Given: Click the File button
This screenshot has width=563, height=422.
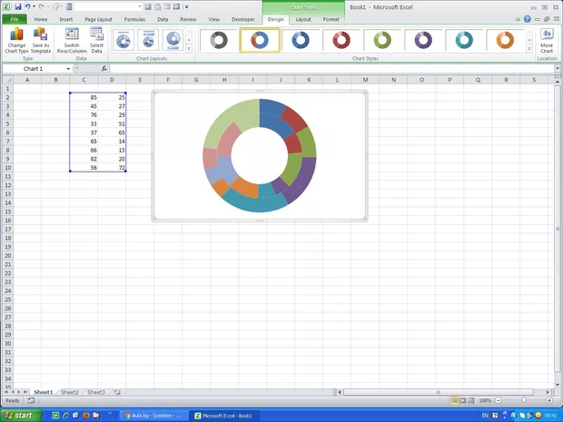Looking at the screenshot, I should (x=15, y=18).
